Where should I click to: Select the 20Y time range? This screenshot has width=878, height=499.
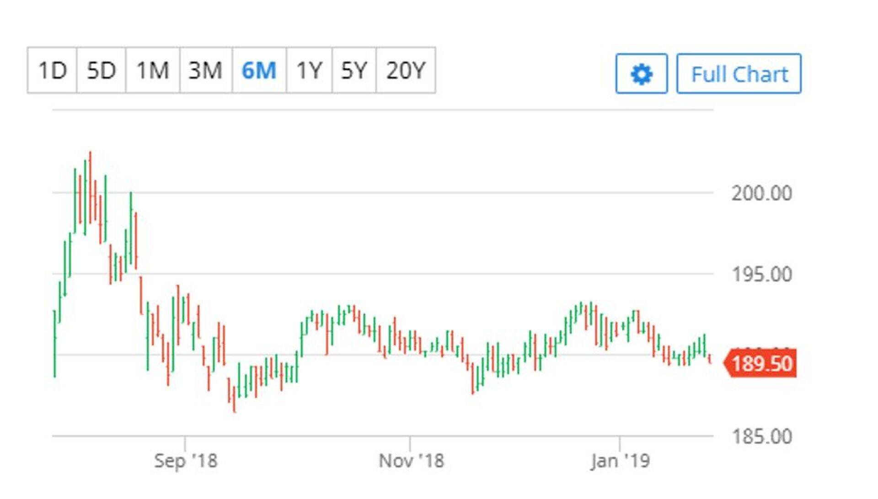(406, 71)
